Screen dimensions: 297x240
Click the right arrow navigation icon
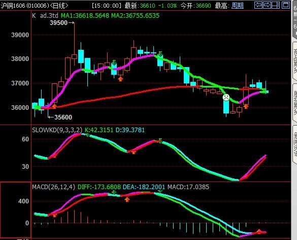[x=267, y=5]
